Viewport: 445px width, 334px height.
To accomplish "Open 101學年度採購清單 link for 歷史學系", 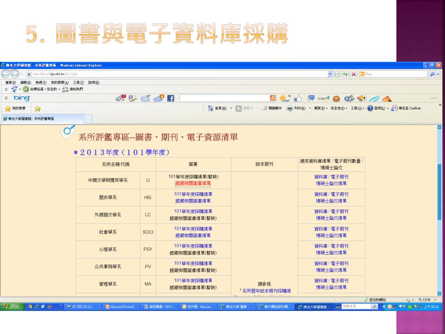I will coord(193,194).
